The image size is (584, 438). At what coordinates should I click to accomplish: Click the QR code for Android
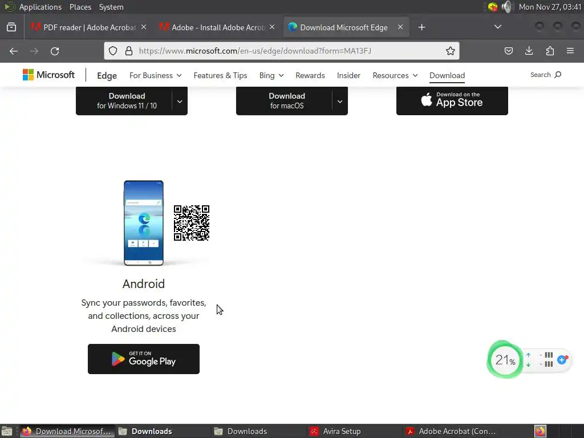192,223
